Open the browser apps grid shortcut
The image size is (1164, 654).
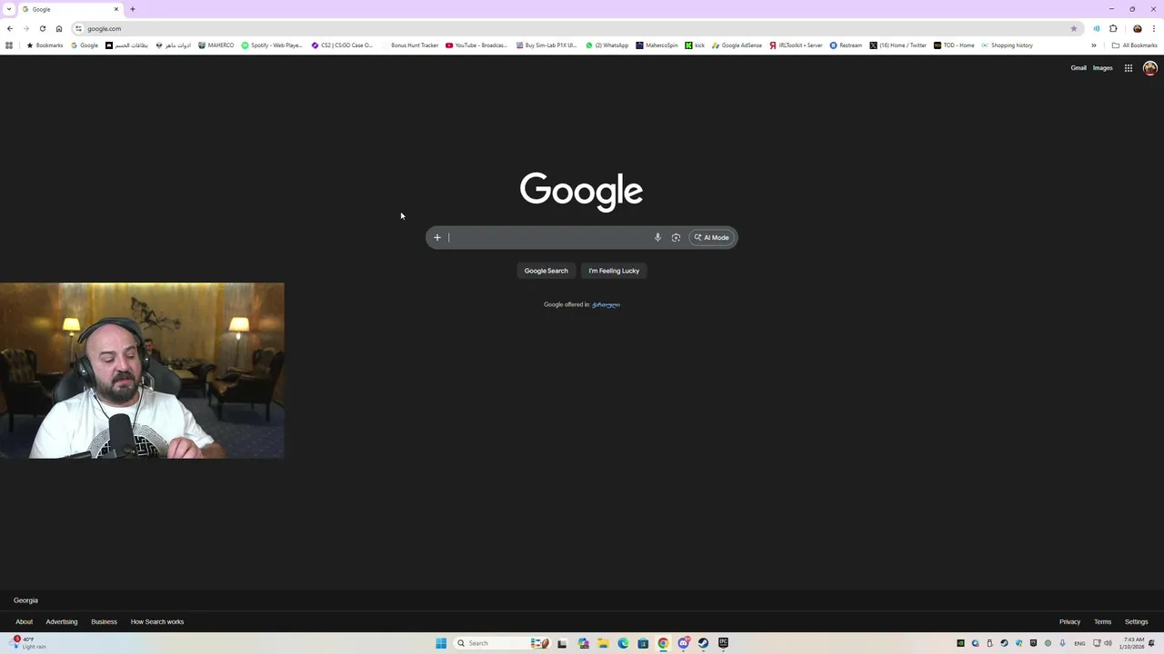[9, 45]
